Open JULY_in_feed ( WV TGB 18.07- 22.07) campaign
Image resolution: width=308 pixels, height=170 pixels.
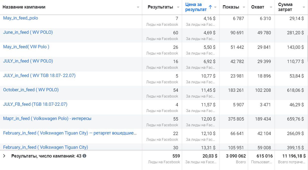(x=39, y=75)
